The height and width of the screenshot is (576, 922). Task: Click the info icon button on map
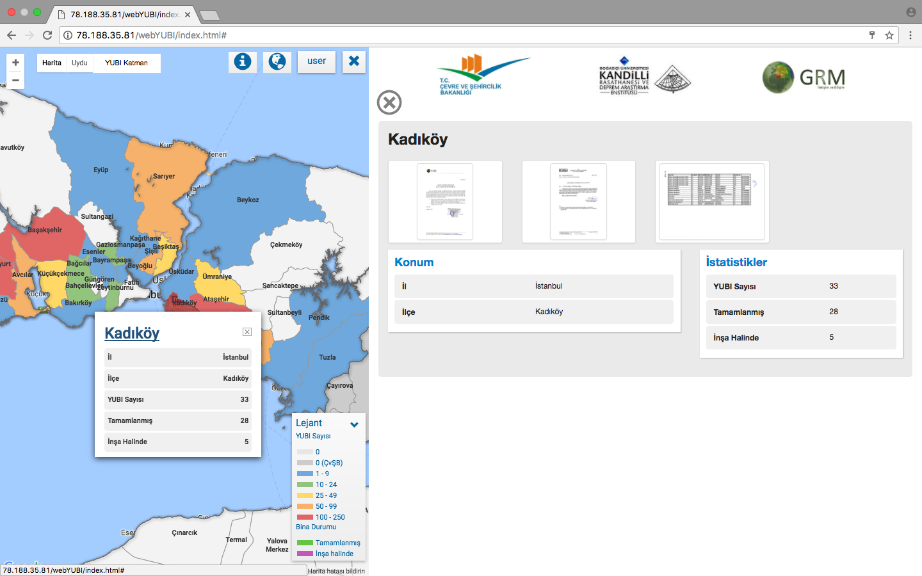(x=242, y=62)
